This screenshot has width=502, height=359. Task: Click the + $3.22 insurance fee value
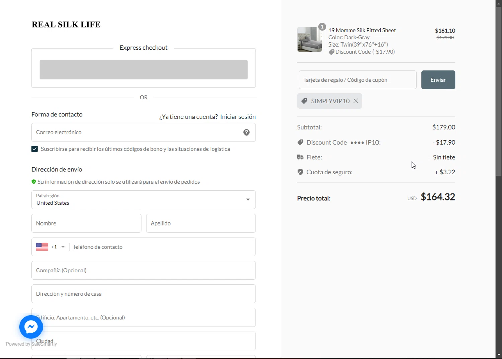[445, 172]
